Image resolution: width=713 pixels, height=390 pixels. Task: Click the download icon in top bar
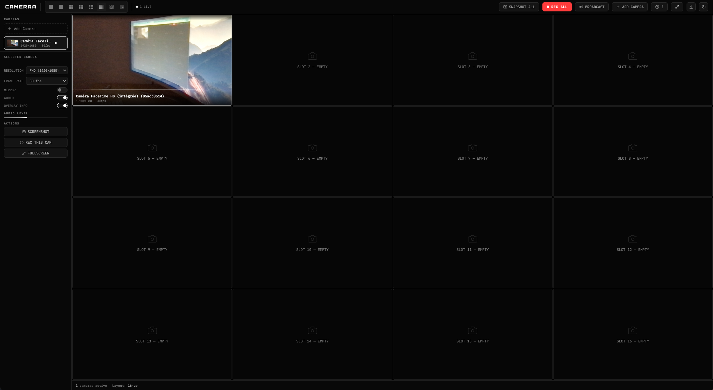[691, 7]
